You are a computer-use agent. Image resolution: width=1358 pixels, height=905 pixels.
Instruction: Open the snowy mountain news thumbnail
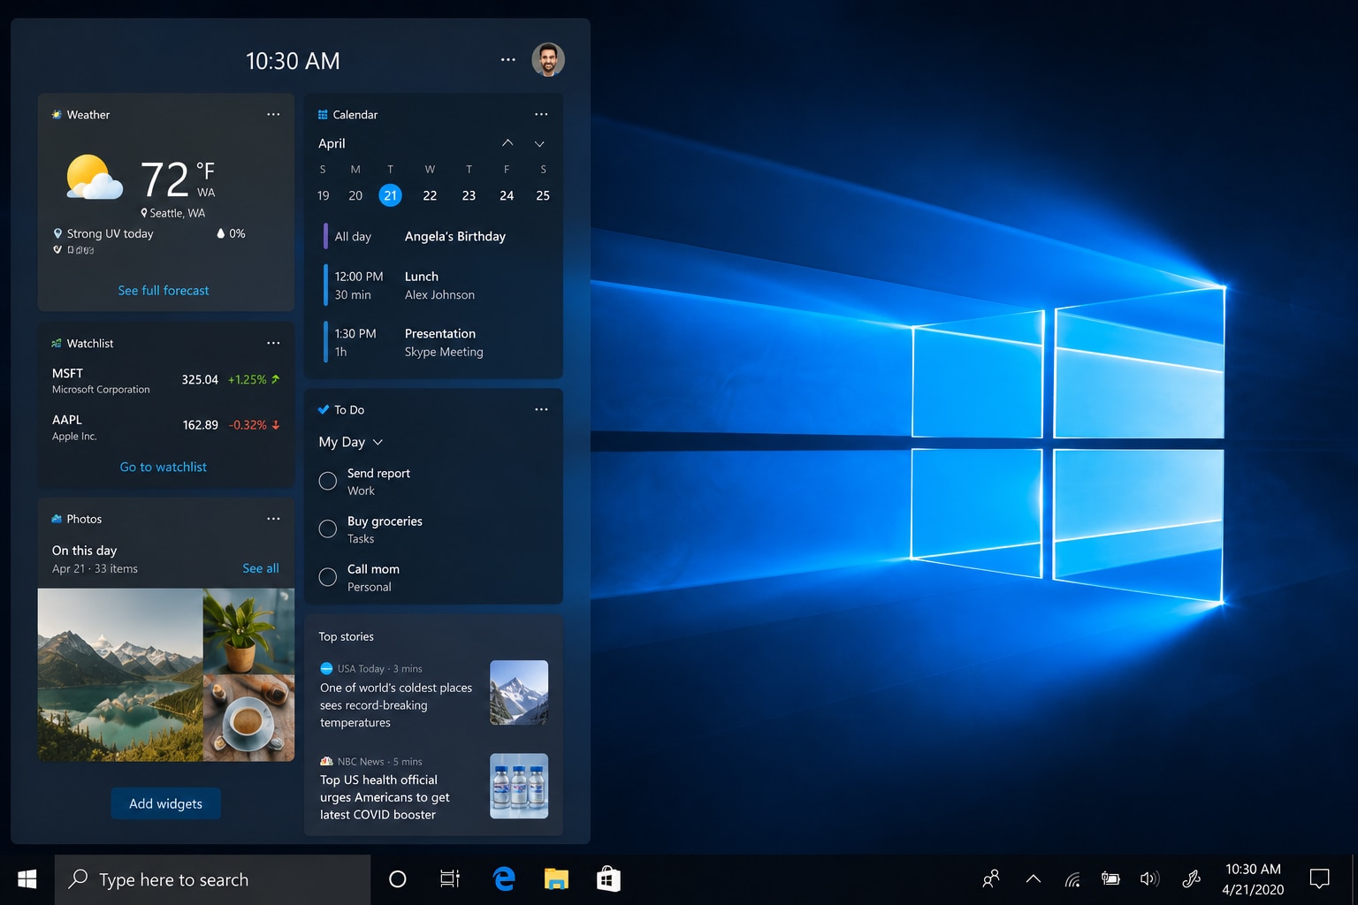[x=519, y=693]
